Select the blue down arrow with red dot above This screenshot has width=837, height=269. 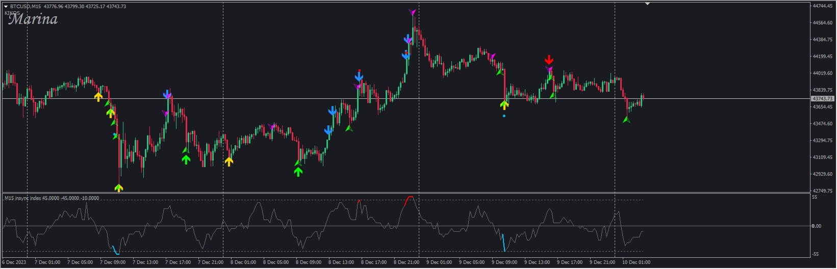pyautogui.click(x=359, y=77)
